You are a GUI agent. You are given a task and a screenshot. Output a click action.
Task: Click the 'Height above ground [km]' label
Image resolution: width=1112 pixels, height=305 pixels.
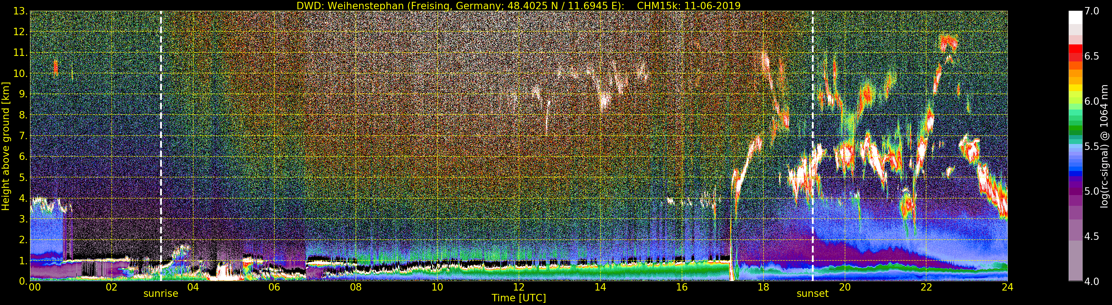(6, 146)
